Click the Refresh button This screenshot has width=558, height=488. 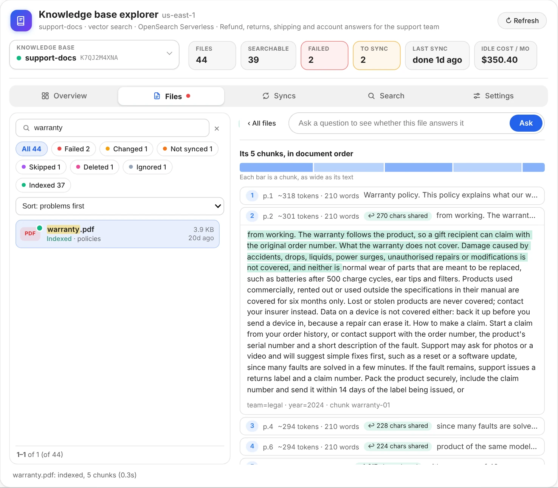point(522,21)
